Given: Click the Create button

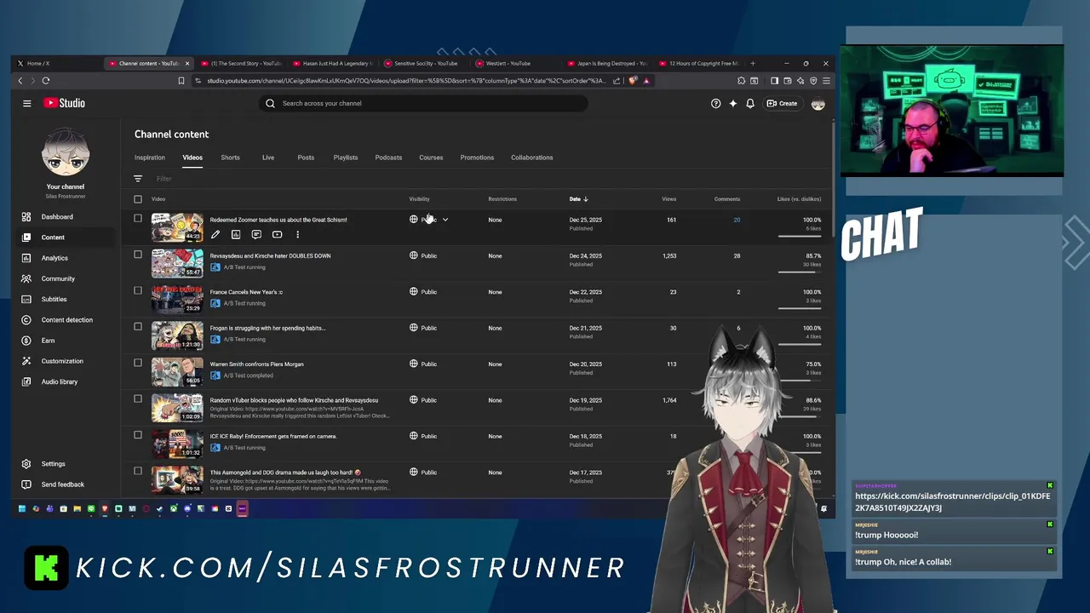Looking at the screenshot, I should pyautogui.click(x=783, y=103).
